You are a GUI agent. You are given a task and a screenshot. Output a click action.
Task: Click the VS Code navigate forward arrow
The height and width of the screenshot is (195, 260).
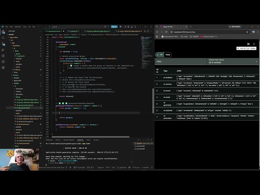point(49,27)
